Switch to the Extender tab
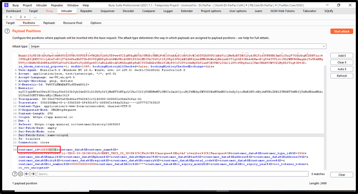Viewport: 358px width, 194px height. click(x=187, y=11)
